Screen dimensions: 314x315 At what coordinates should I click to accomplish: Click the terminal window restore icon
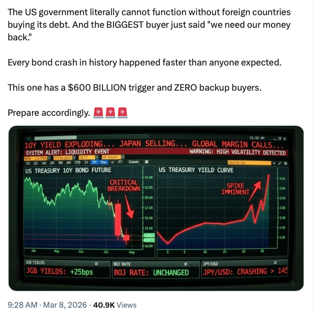pos(279,137)
